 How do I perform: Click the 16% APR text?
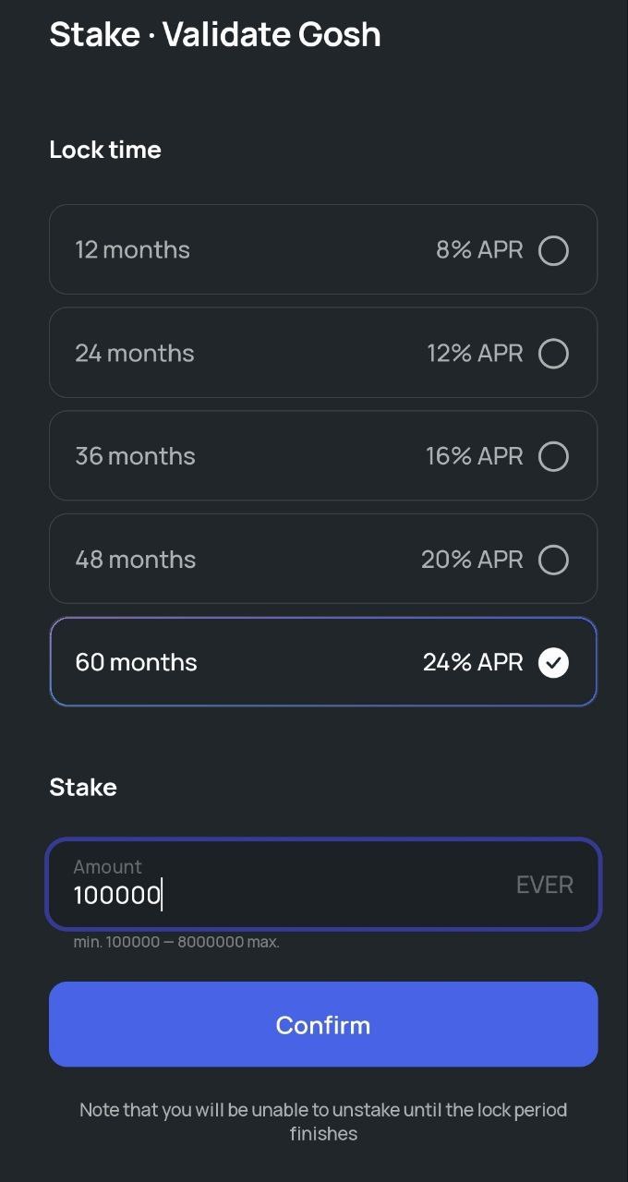tap(474, 456)
